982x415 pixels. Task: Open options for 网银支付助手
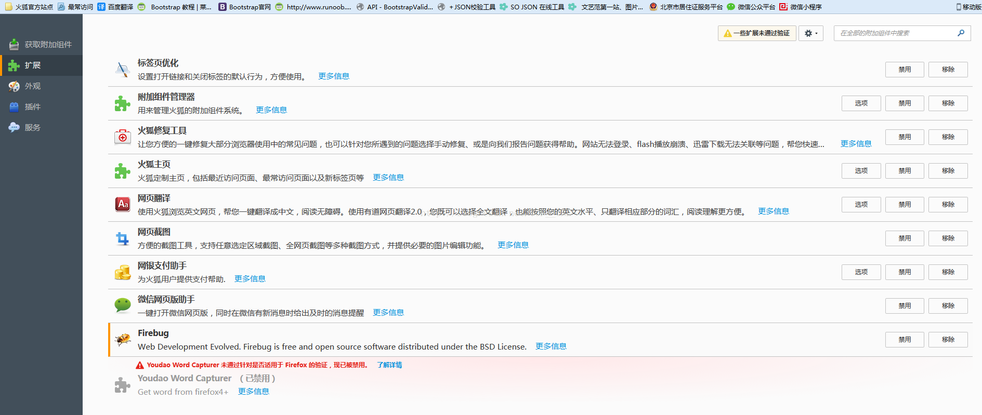(x=861, y=272)
